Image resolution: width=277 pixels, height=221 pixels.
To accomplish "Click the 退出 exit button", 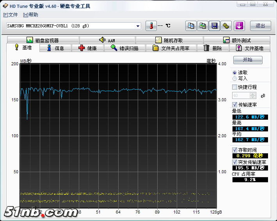I will tap(260, 26).
